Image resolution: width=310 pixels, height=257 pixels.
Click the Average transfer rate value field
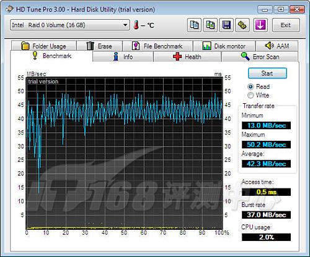tap(266, 164)
